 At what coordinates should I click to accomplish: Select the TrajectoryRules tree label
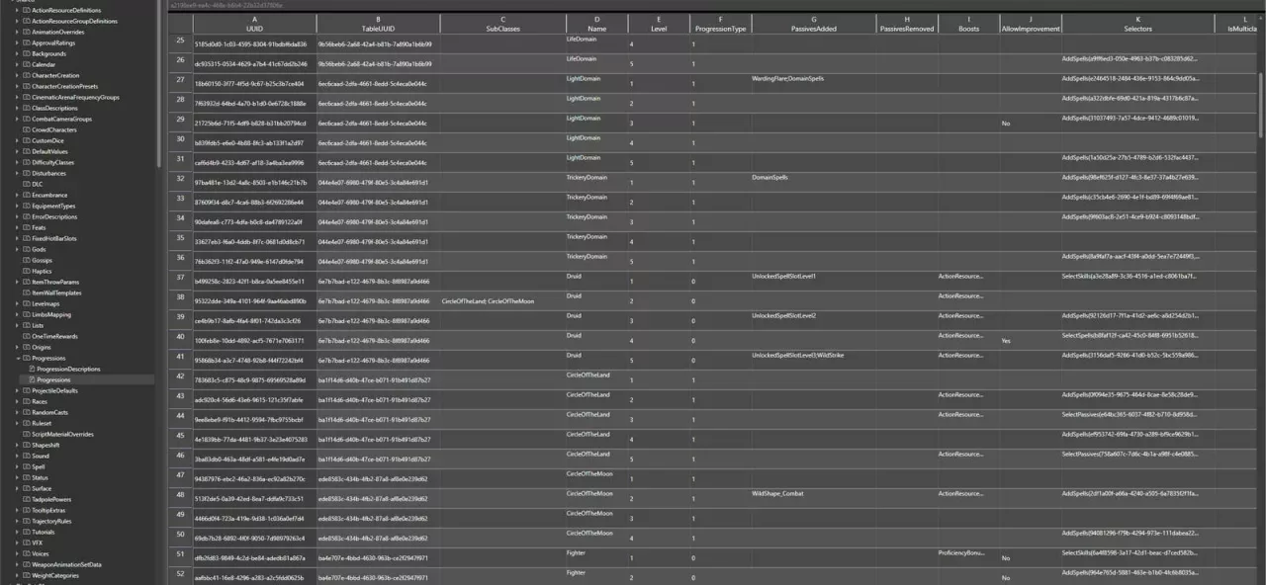(x=51, y=521)
